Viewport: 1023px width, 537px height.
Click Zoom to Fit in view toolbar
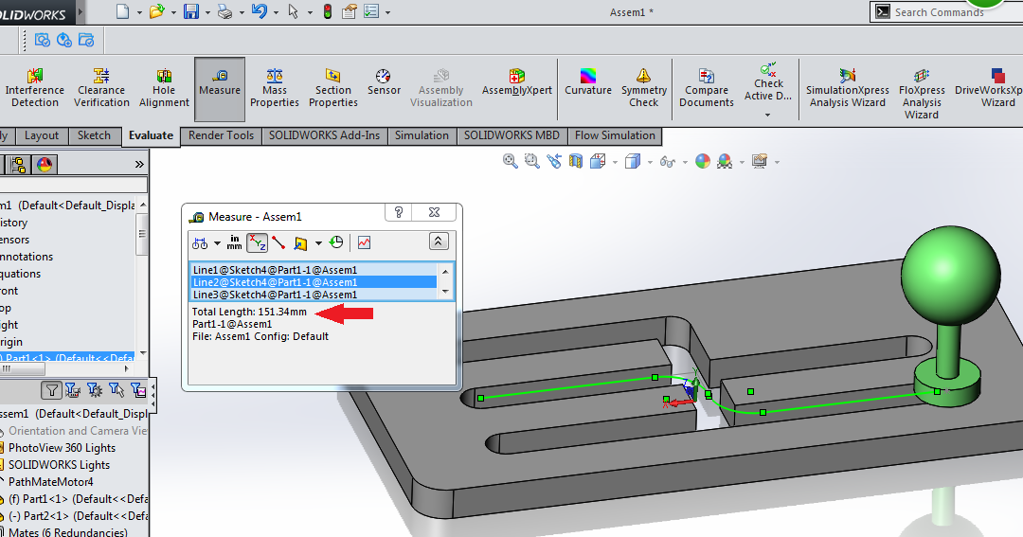(x=511, y=161)
